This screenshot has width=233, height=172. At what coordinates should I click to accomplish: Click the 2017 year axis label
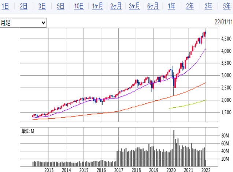(119, 170)
